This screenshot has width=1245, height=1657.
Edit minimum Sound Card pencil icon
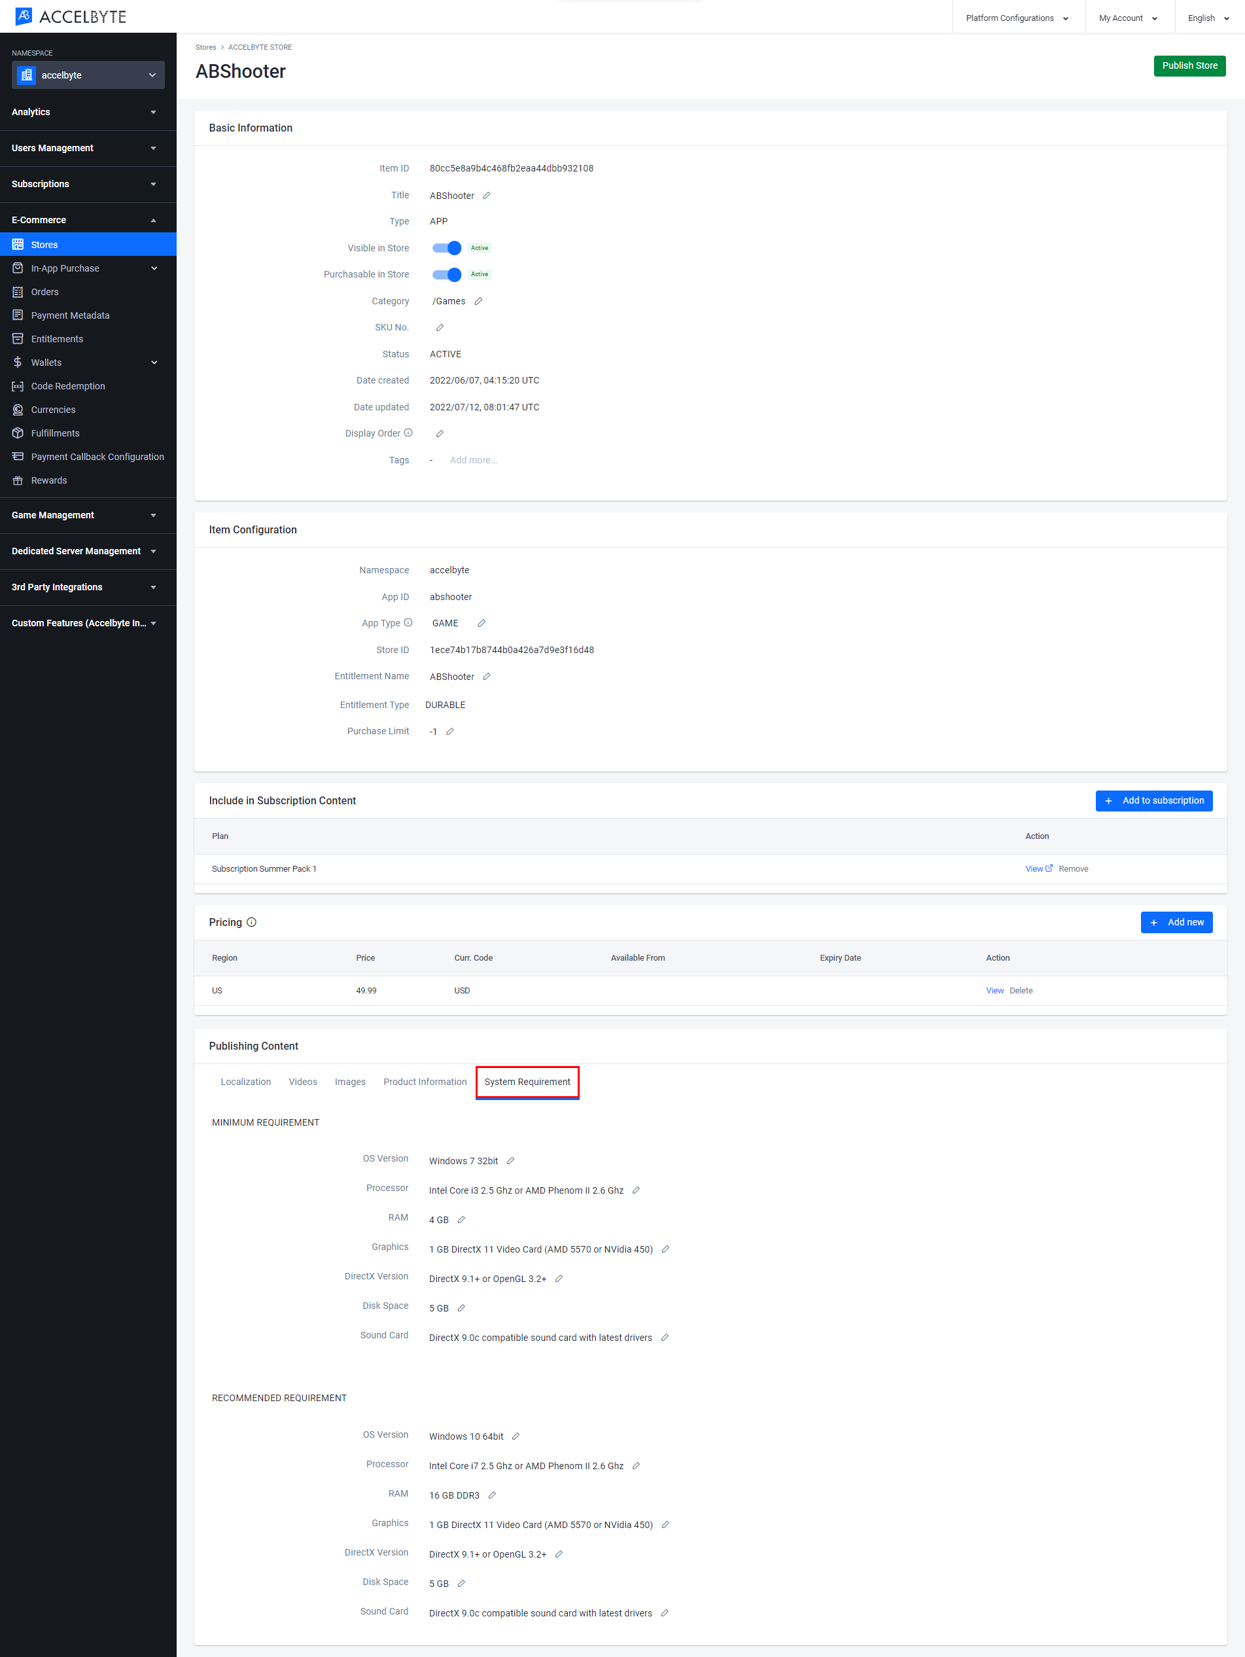pos(665,1337)
